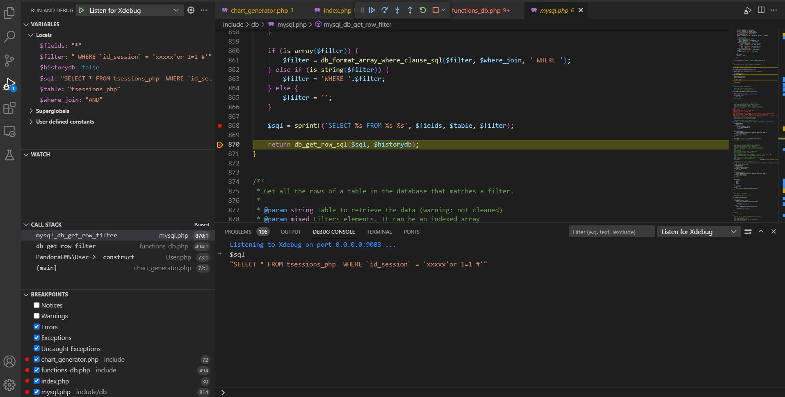Disable the Exceptions breakpoint checkbox
This screenshot has height=397, width=785.
[37, 337]
